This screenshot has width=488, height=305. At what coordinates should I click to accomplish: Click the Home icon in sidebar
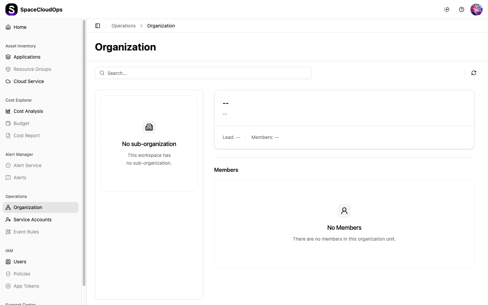coord(8,27)
